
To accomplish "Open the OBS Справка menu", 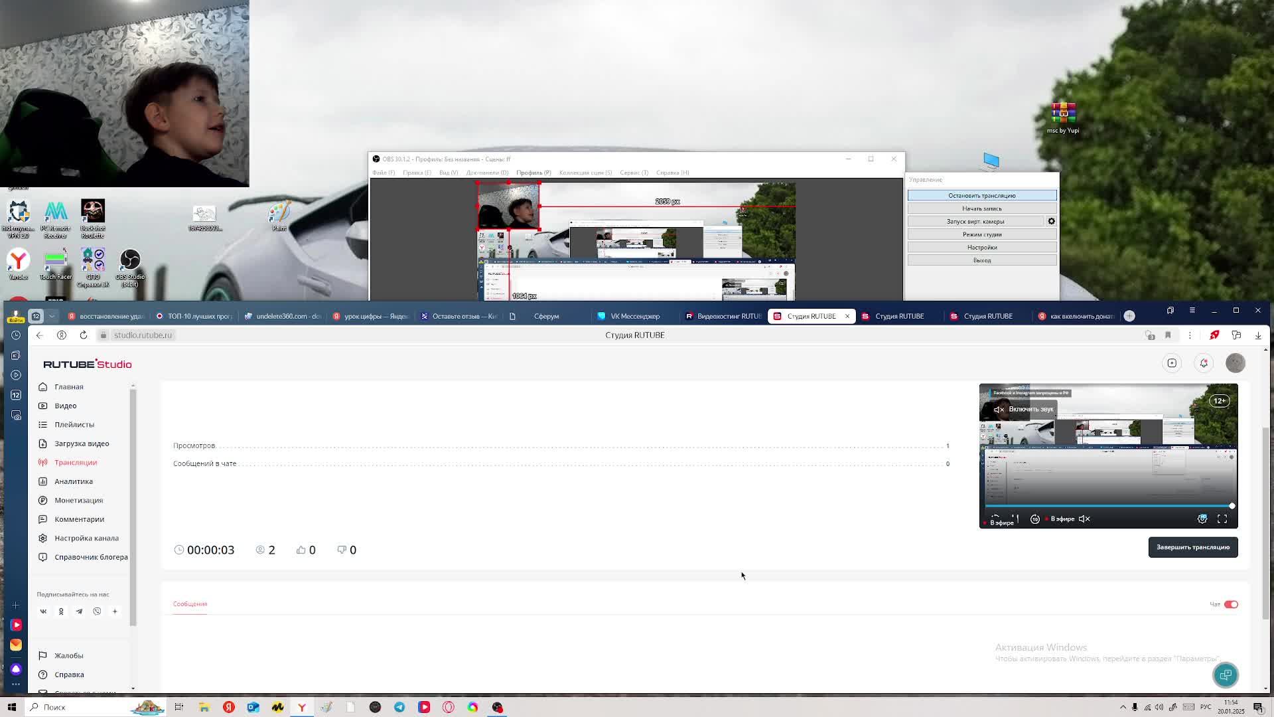I will (672, 173).
